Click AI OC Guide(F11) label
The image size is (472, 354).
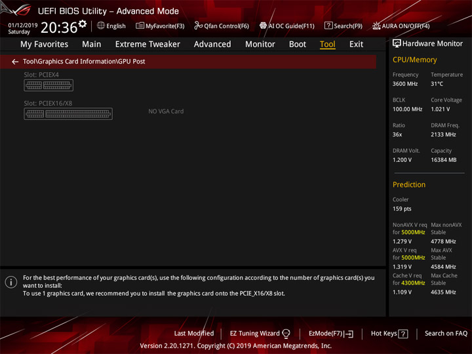click(x=291, y=26)
